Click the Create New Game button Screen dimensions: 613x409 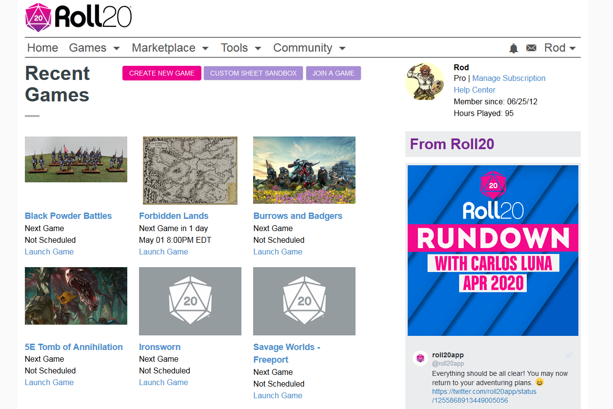pyautogui.click(x=162, y=73)
